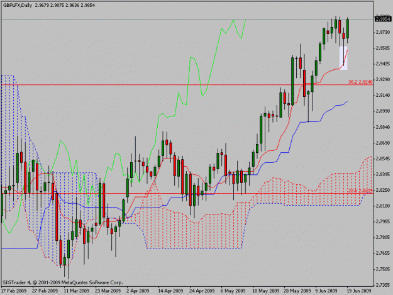Select the 2.8545 price scale label
Image resolution: width=393 pixels, height=295 pixels.
tap(383, 159)
